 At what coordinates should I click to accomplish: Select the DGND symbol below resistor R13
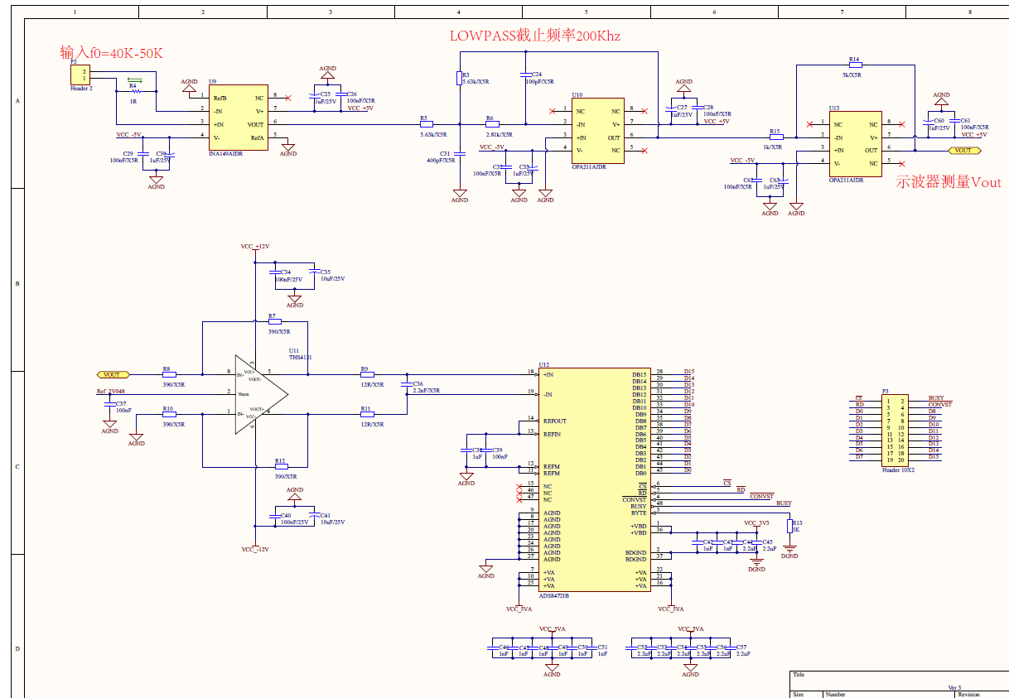pyautogui.click(x=789, y=551)
